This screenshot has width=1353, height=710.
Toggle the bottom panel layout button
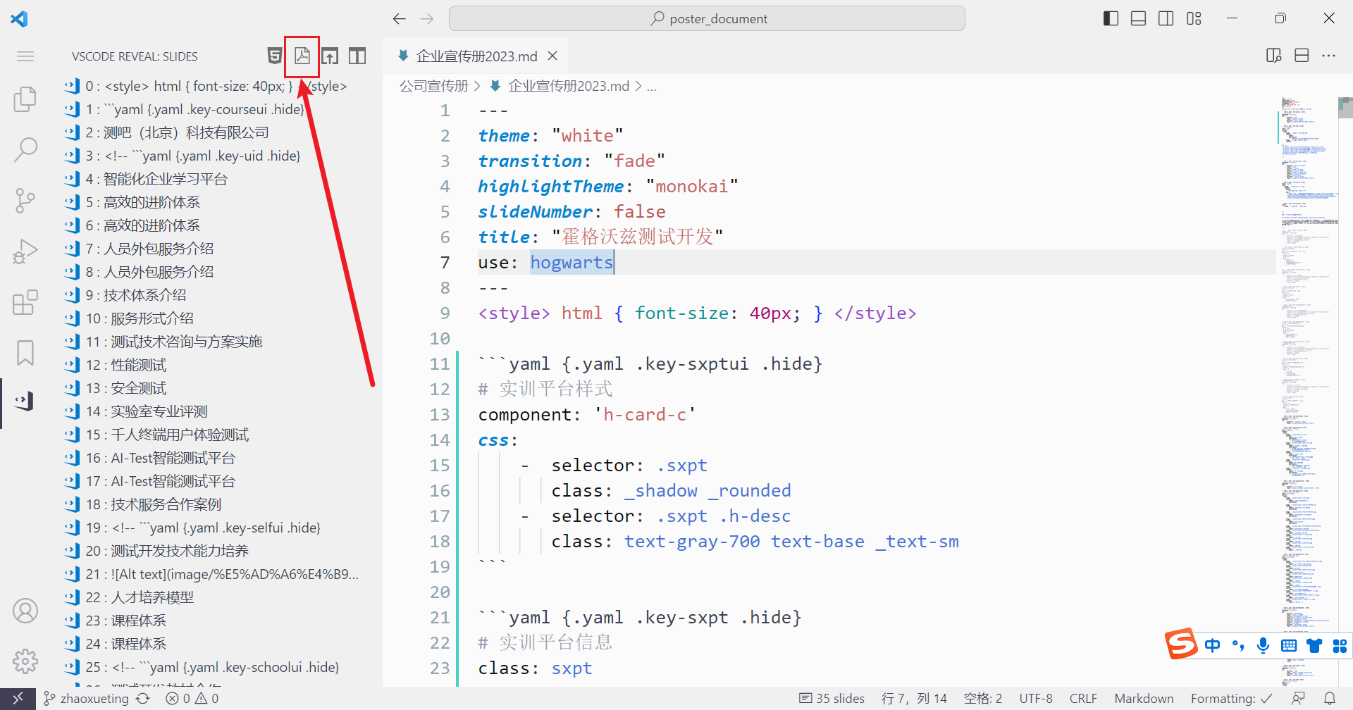[1138, 18]
